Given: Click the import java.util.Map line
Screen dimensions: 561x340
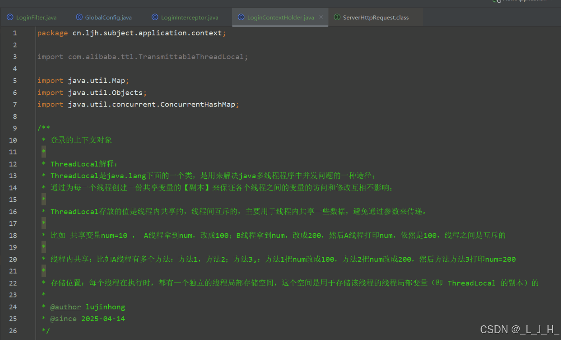Looking at the screenshot, I should (83, 81).
